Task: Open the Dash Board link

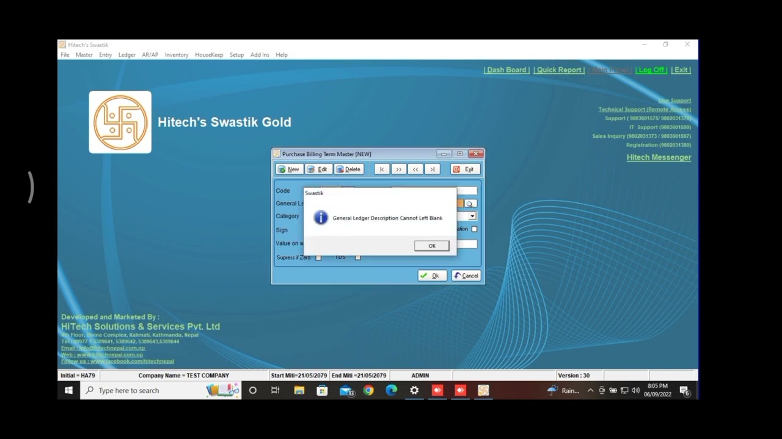Action: click(x=506, y=70)
